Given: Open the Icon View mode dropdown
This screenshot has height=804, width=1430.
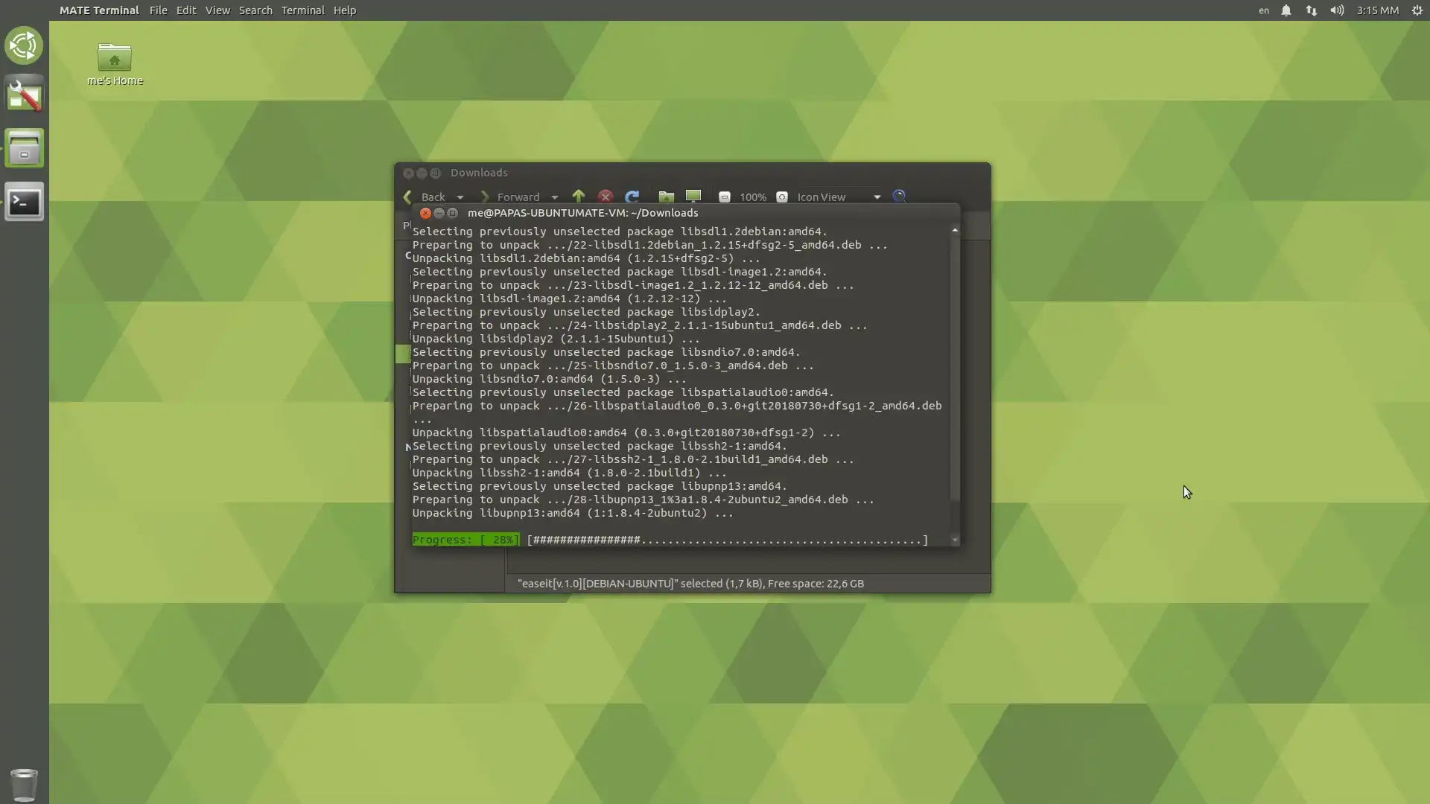Looking at the screenshot, I should [839, 197].
